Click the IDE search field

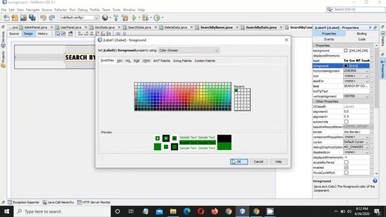[359, 10]
